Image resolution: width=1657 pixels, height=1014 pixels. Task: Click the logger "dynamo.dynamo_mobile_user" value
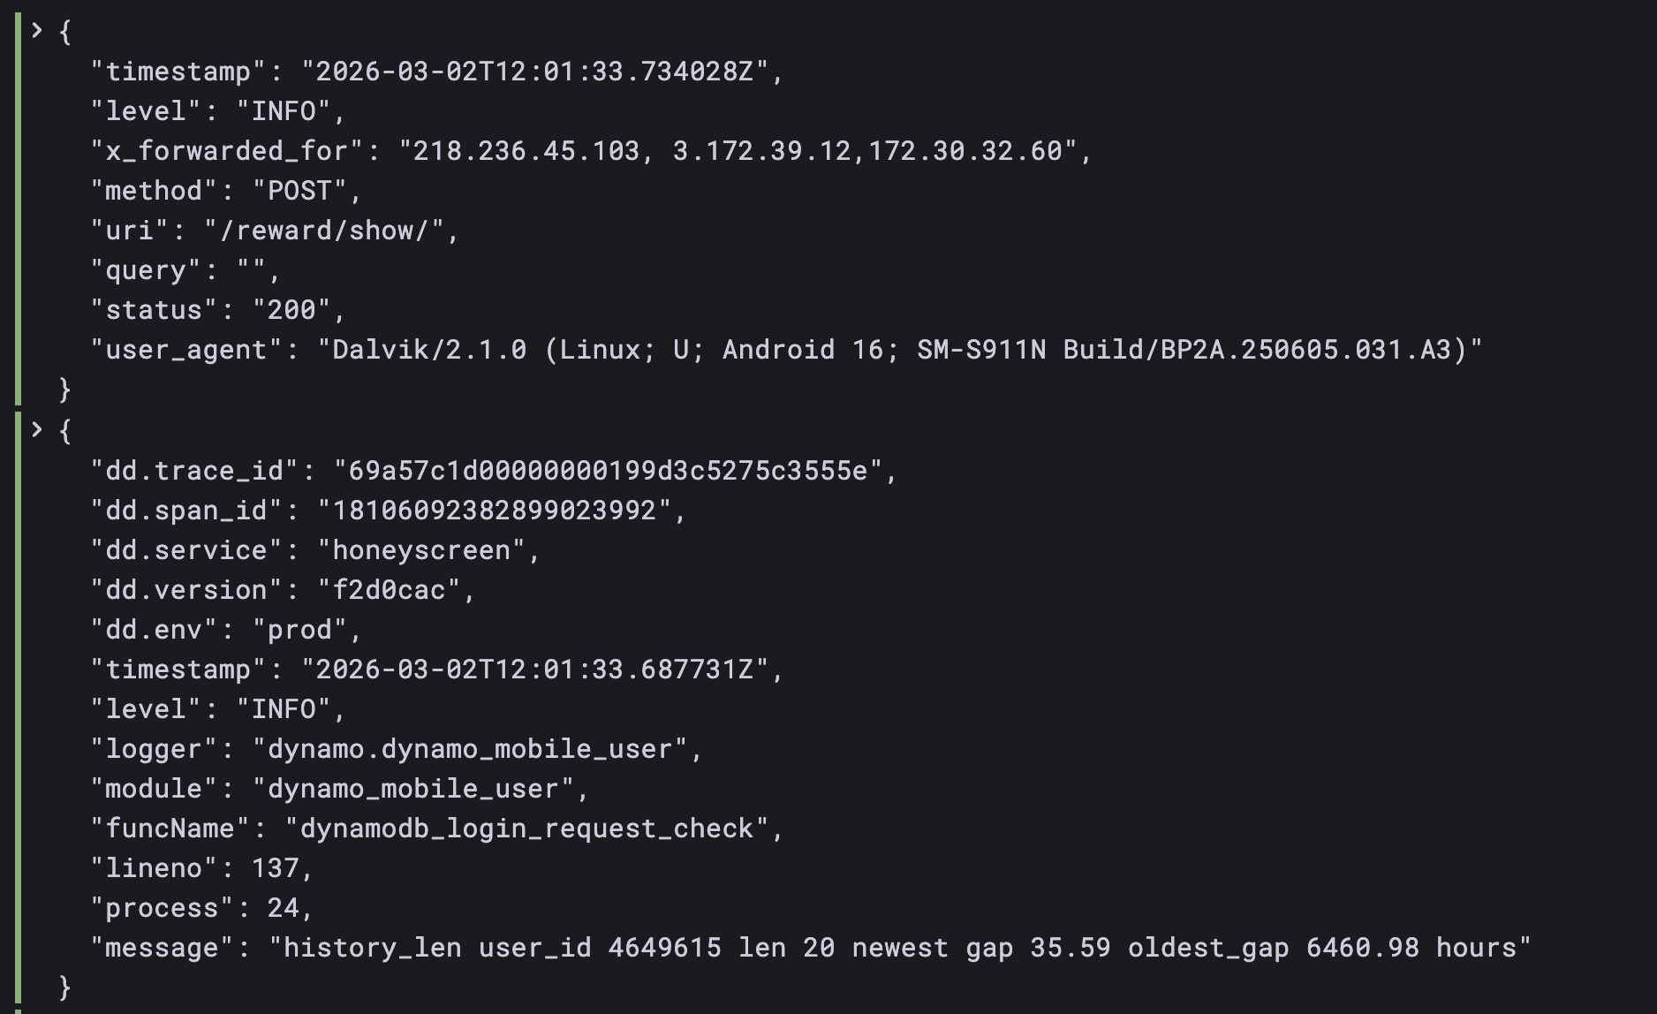click(470, 749)
